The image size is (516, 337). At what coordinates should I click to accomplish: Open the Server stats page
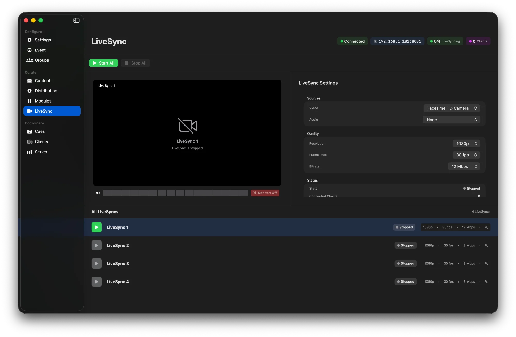point(41,152)
